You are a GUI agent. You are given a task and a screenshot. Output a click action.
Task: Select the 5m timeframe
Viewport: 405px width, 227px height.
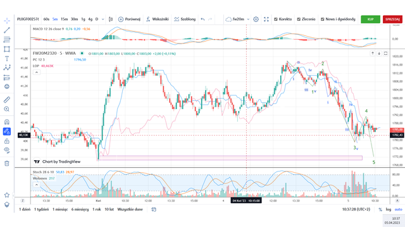(x=55, y=20)
